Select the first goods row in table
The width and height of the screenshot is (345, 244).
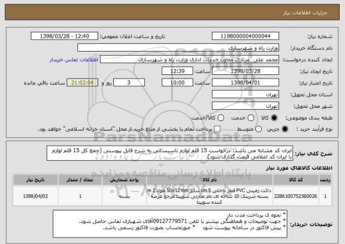(172, 196)
